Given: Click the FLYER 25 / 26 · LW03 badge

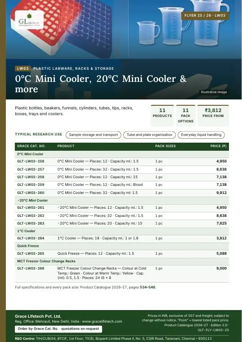Looking at the screenshot, I should [205, 15].
